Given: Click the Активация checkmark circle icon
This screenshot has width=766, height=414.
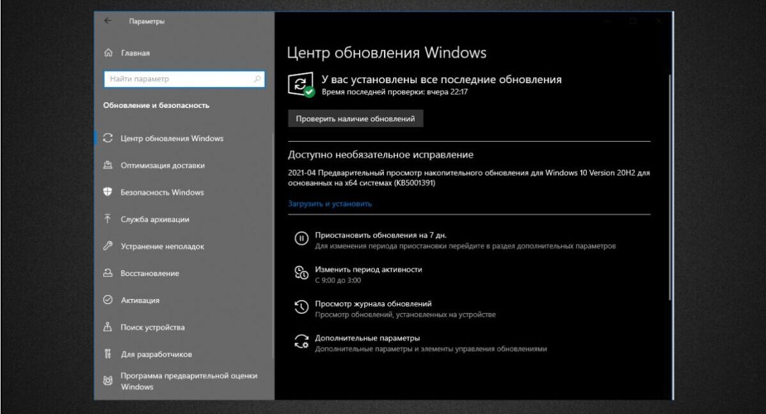Looking at the screenshot, I should pos(108,300).
